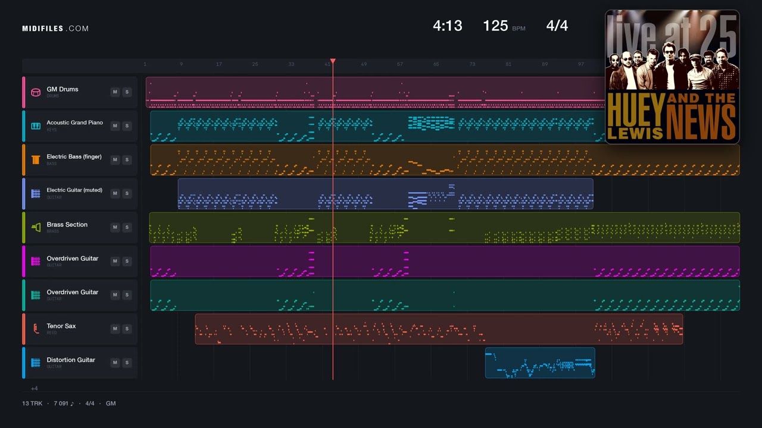Click the 125 BPM tempo display
This screenshot has height=428, width=762.
(x=504, y=26)
